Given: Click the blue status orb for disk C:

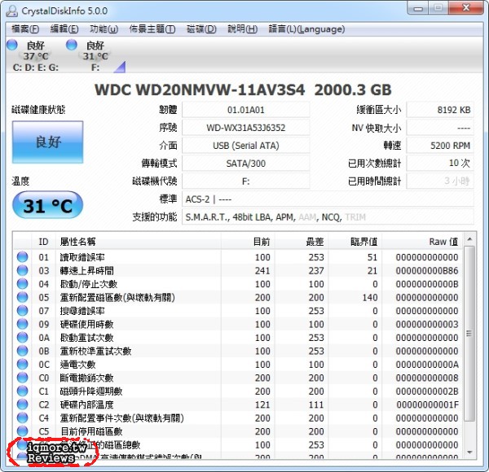Looking at the screenshot, I should pyautogui.click(x=12, y=45).
